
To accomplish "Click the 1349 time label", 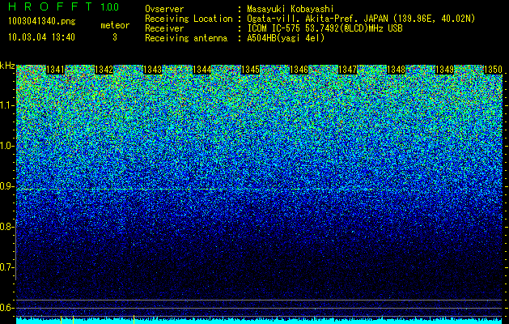I will (x=445, y=70).
